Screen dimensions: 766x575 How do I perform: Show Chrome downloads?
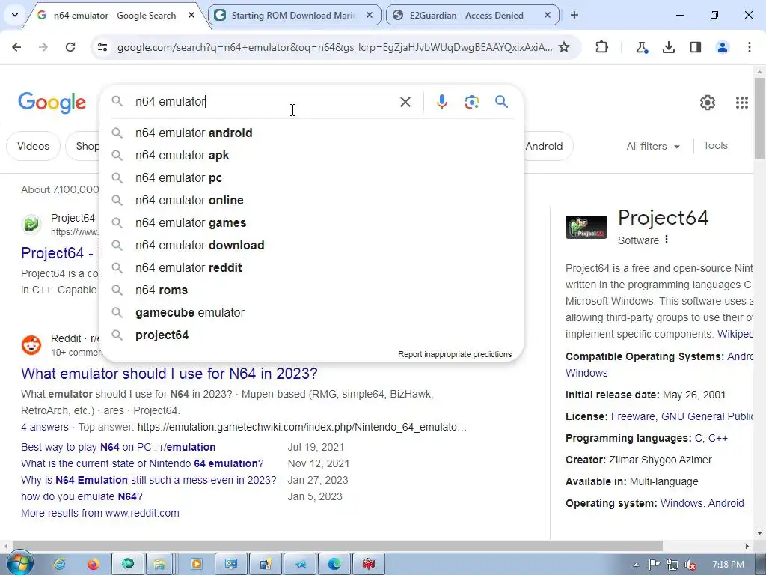pos(668,47)
